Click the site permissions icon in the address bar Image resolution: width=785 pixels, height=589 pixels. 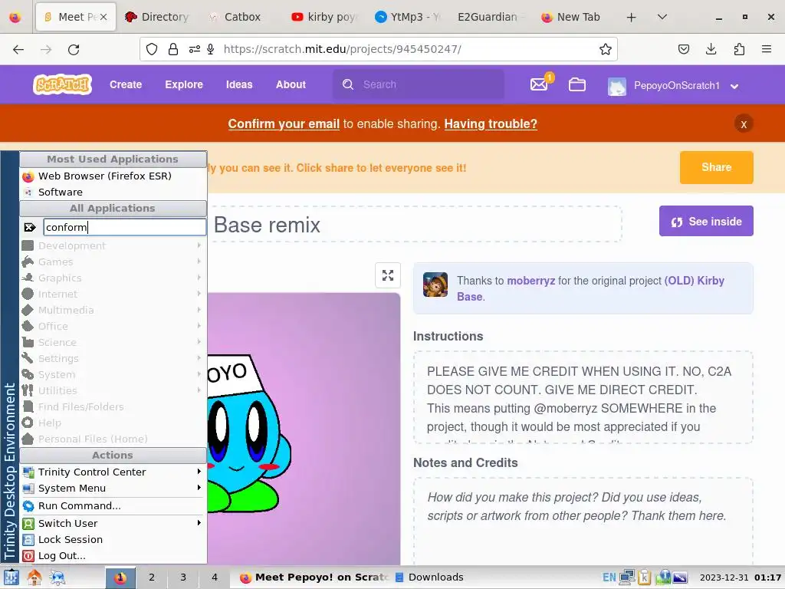click(x=194, y=49)
